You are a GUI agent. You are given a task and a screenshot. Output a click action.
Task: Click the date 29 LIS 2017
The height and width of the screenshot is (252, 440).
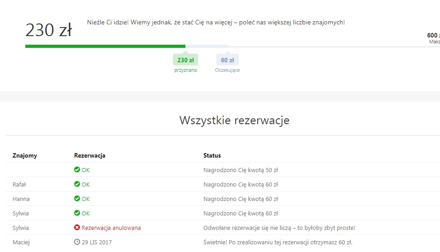point(97,242)
